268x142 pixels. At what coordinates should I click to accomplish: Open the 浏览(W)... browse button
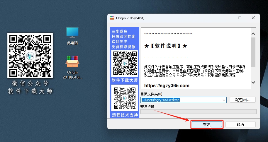click(243, 100)
